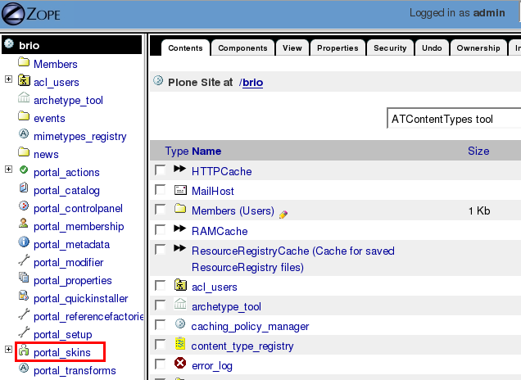
Task: Expand the acl_users tree node
Action: pyautogui.click(x=8, y=80)
